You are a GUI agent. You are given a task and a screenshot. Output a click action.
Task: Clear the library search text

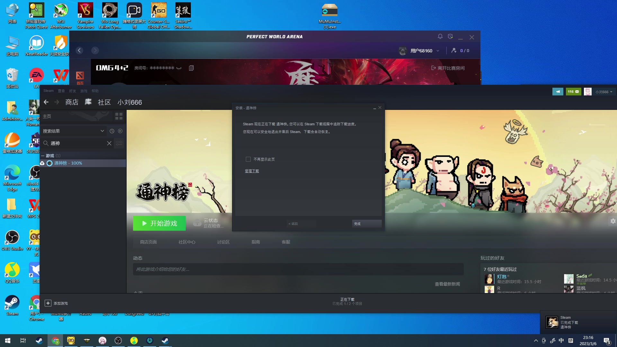pyautogui.click(x=109, y=143)
